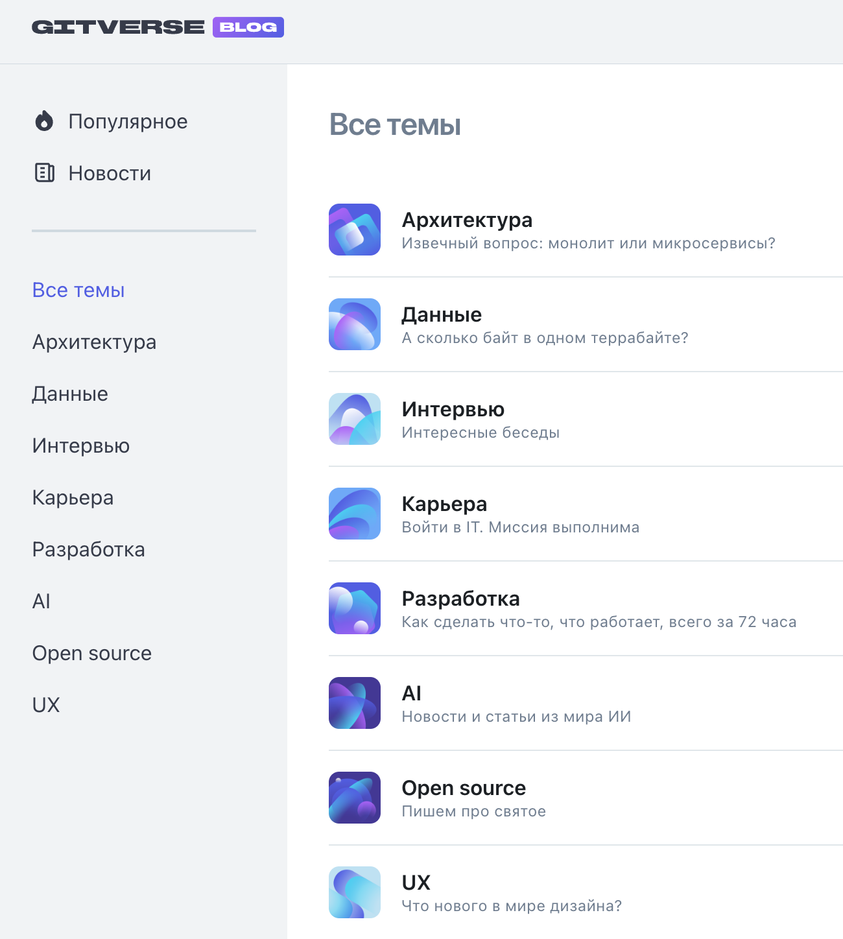Screen dimensions: 843x939
Task: Open the Интервью topic icon
Action: pyautogui.click(x=355, y=419)
